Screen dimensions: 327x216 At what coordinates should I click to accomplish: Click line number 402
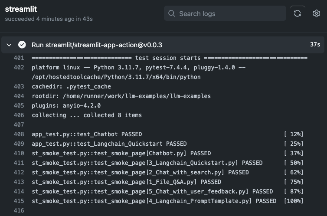(19, 67)
